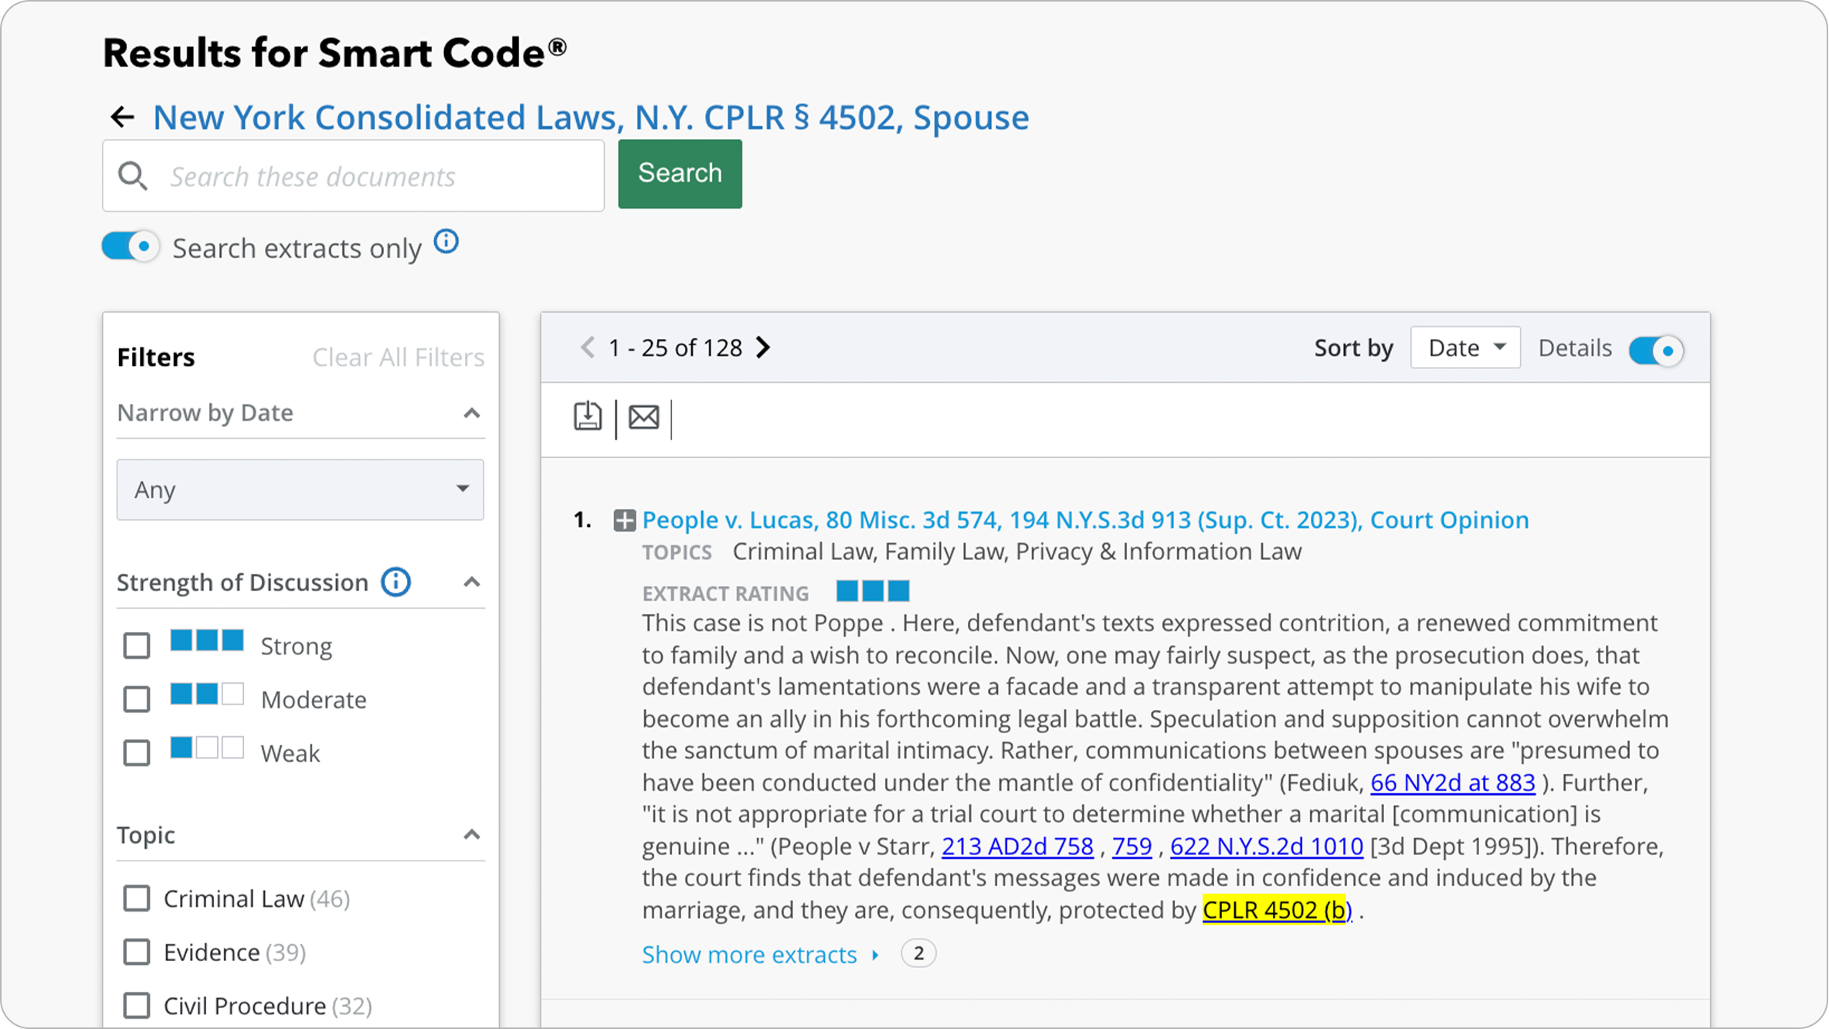Collapse the Strength of Discussion expander

pos(471,582)
